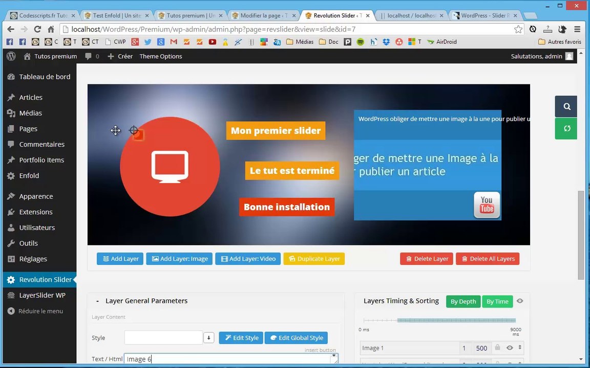
Task: Select the 'Bonne installation' text layer
Action: (x=287, y=207)
